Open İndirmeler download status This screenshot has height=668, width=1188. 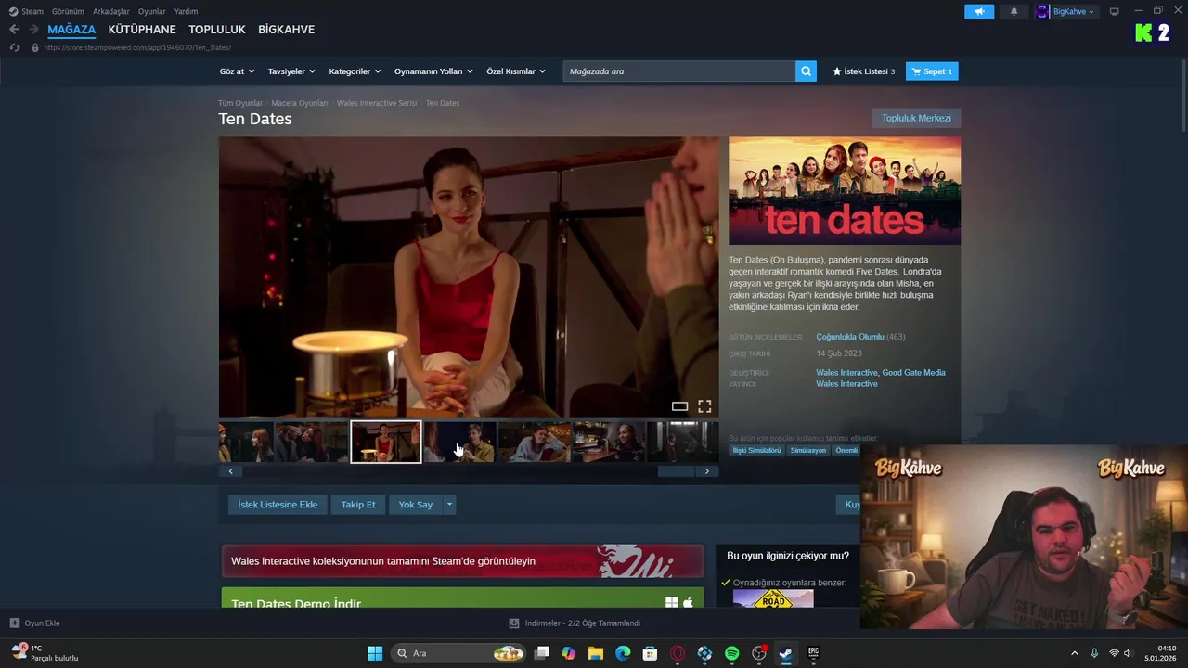click(575, 623)
